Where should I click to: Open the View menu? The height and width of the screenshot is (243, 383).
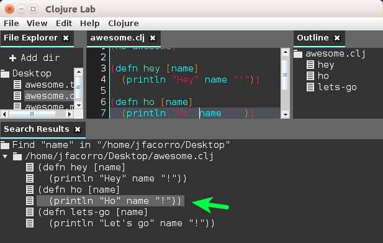[x=37, y=24]
